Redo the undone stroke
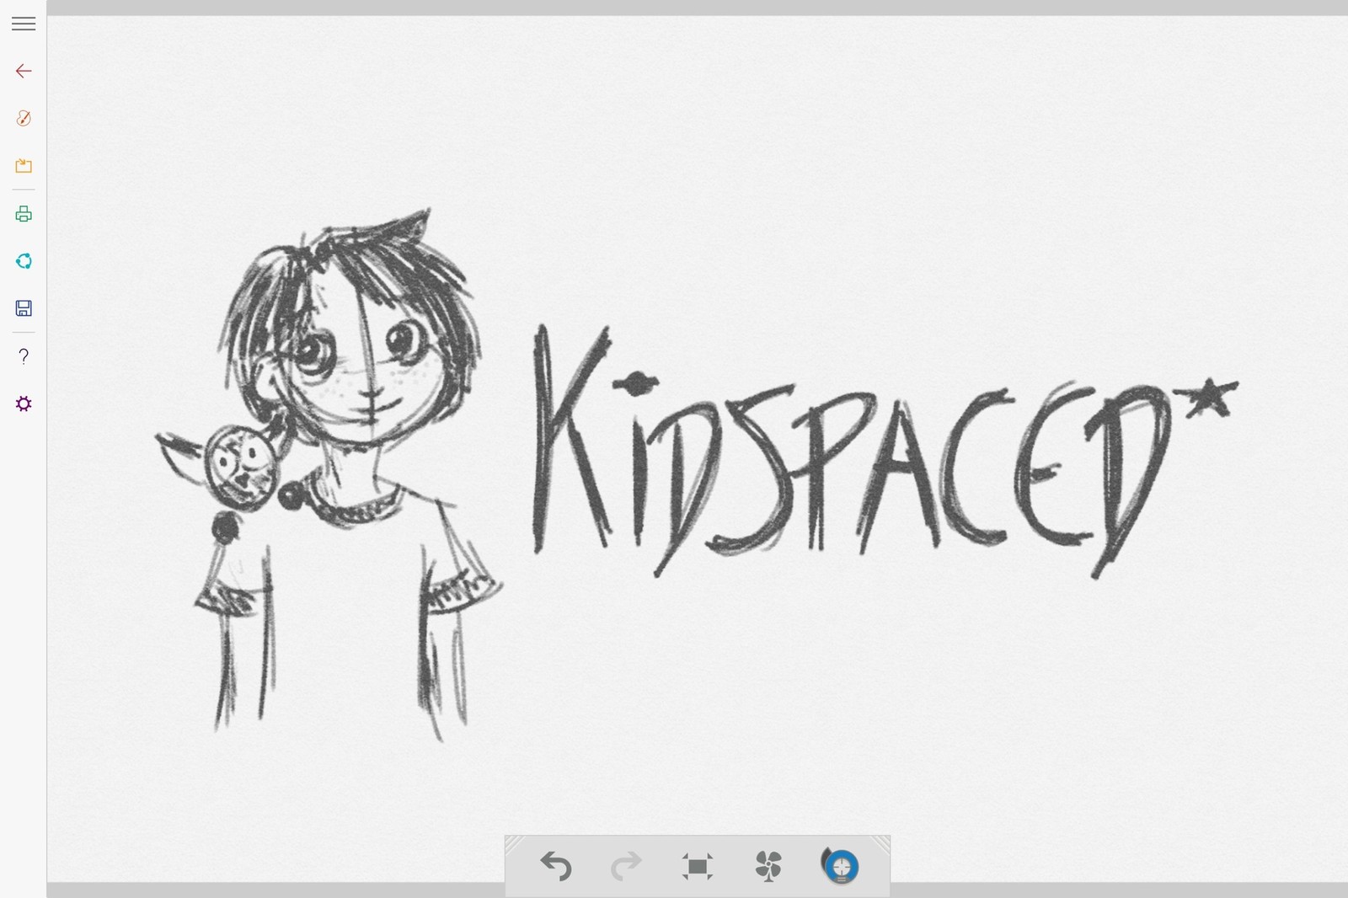Viewport: 1348px width, 898px height. 625,865
